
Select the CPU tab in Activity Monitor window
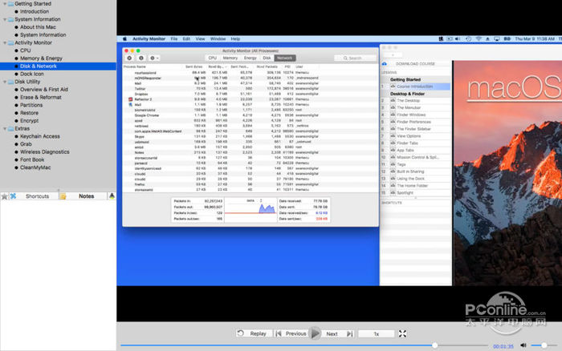[213, 58]
